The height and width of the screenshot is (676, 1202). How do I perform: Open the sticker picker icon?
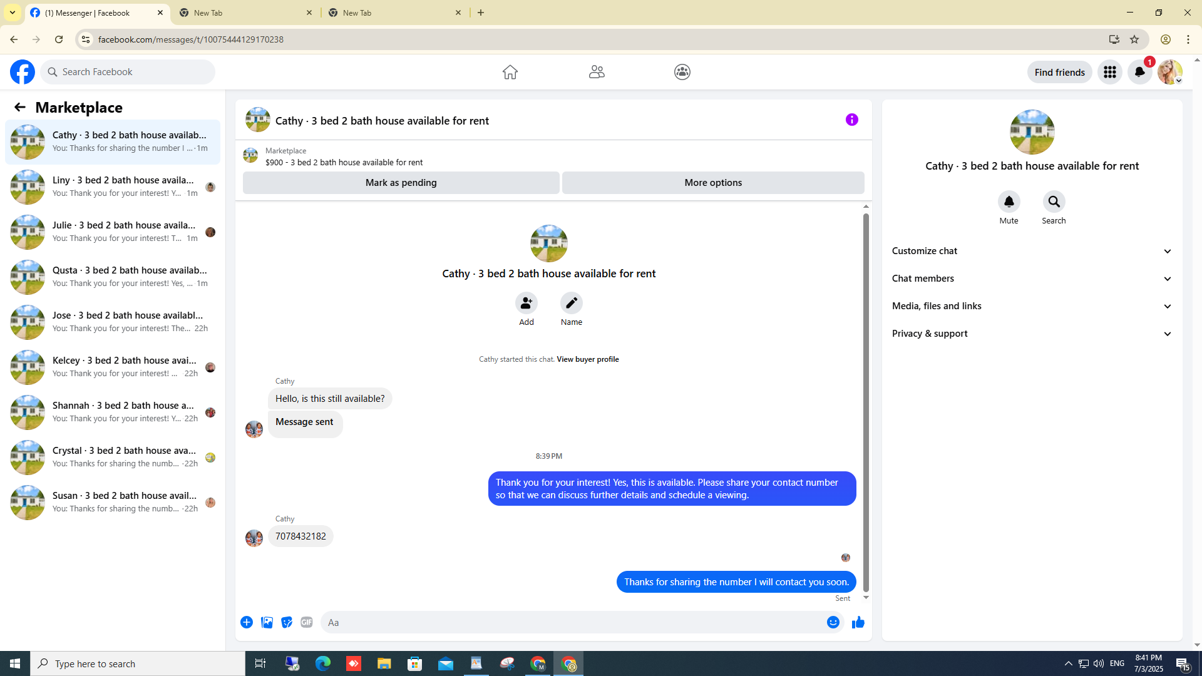[287, 622]
